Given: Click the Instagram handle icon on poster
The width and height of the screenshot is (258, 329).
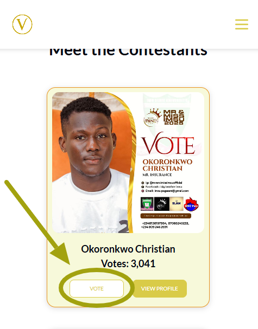Looking at the screenshot, I should click(x=142, y=183).
